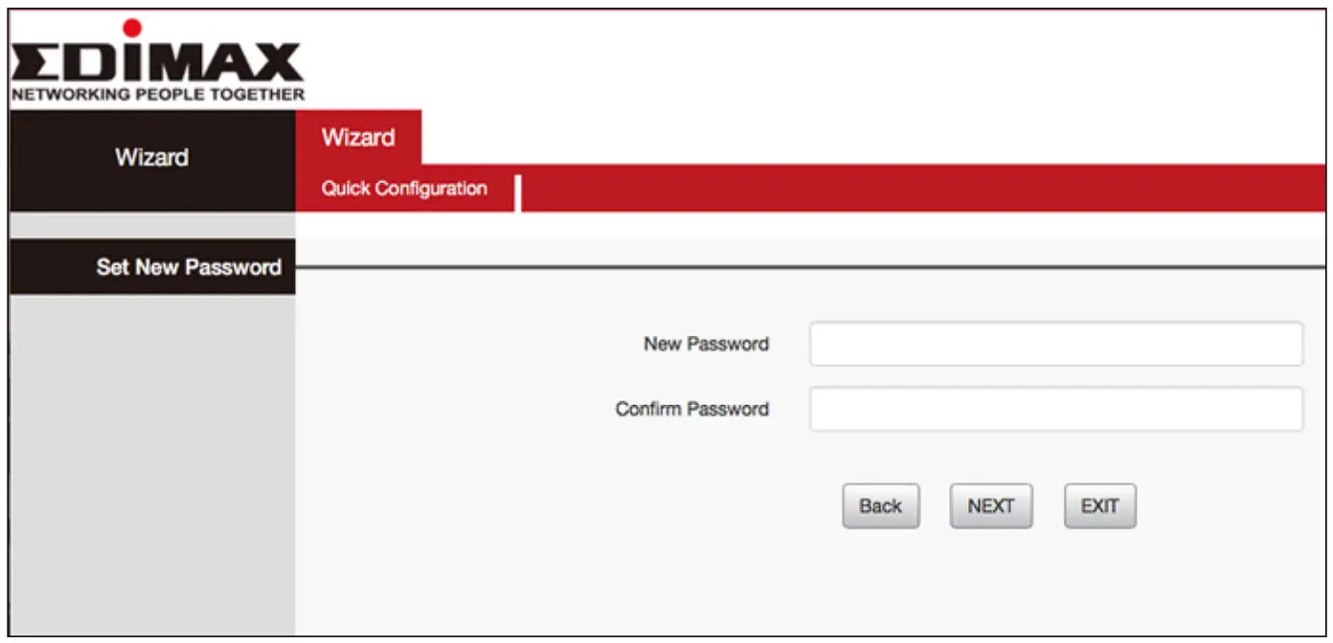The width and height of the screenshot is (1333, 643).
Task: Click the 'Networking People Together' tagline
Action: point(157,95)
